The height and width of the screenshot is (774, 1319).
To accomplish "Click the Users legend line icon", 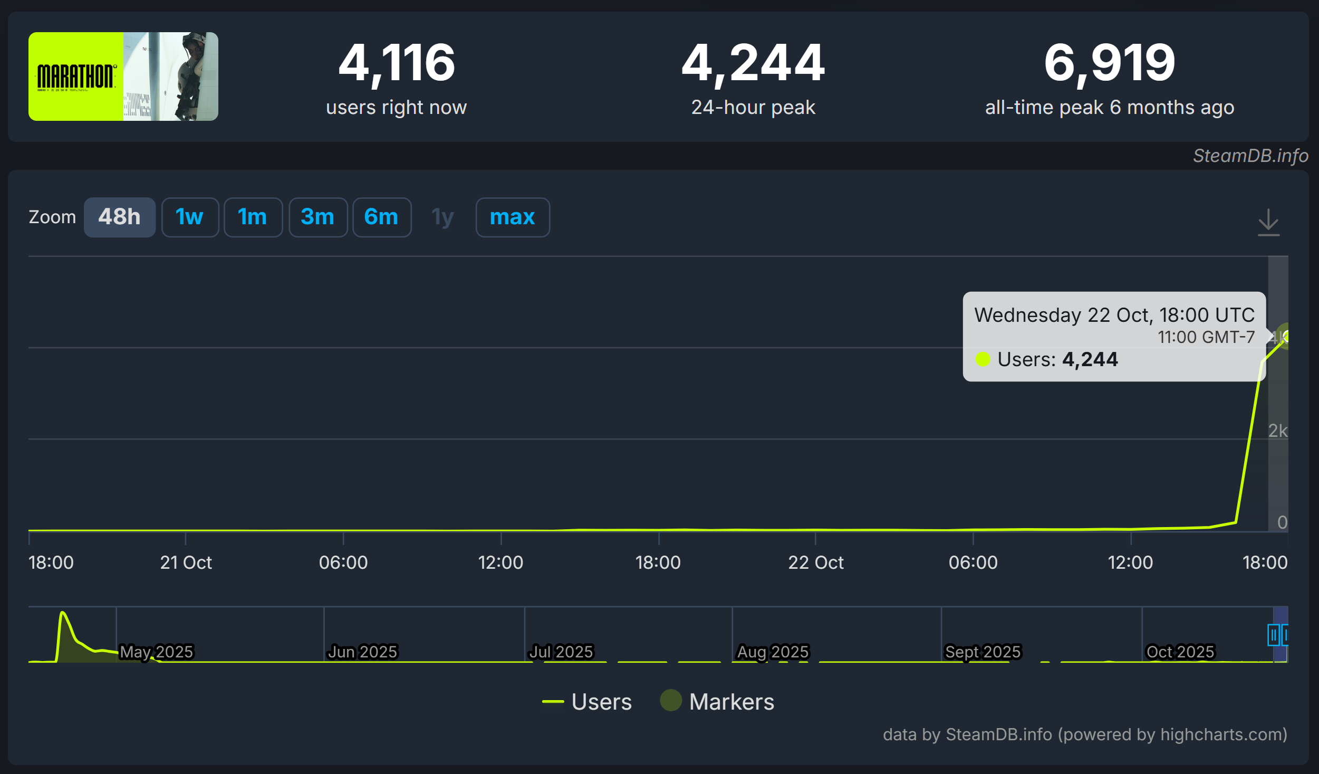I will 553,702.
